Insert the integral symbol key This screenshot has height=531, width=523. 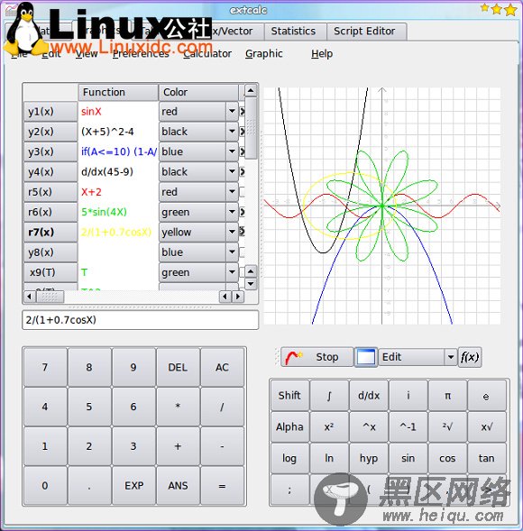(x=329, y=395)
